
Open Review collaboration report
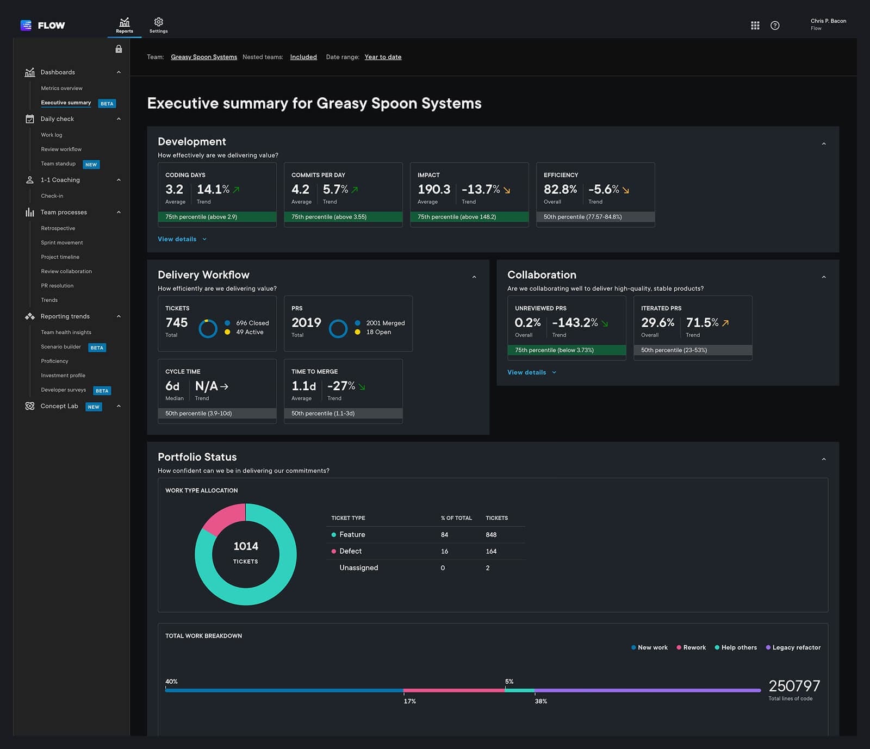66,271
